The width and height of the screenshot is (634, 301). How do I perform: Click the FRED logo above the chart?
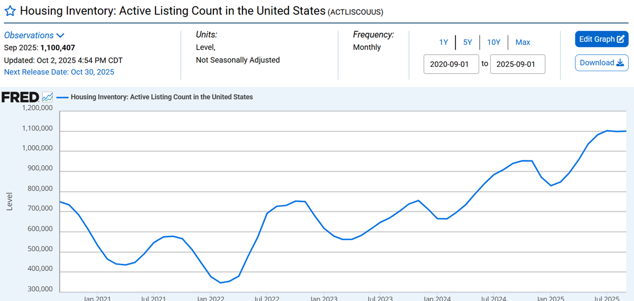(21, 97)
